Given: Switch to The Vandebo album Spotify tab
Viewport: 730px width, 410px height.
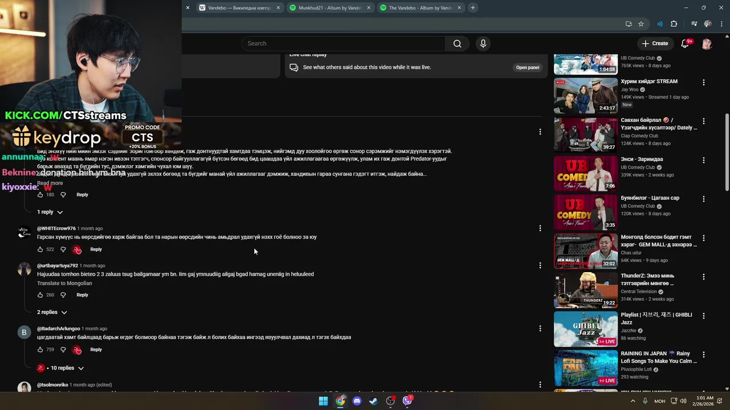Looking at the screenshot, I should 421,8.
